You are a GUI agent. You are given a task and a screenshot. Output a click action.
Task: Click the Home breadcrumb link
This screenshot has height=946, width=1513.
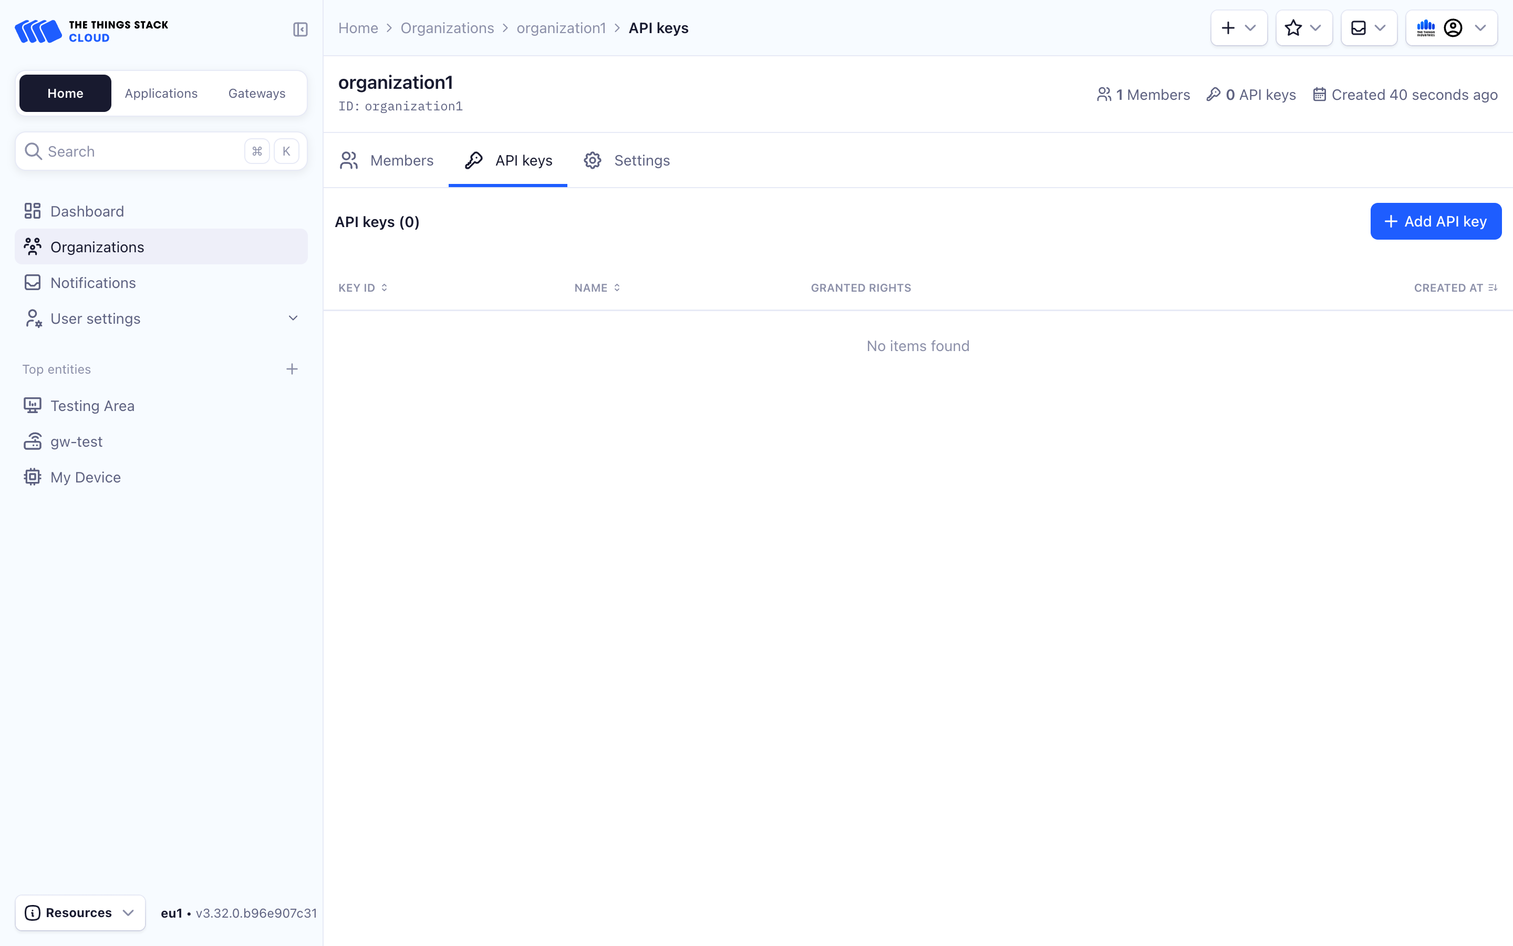[357, 27]
